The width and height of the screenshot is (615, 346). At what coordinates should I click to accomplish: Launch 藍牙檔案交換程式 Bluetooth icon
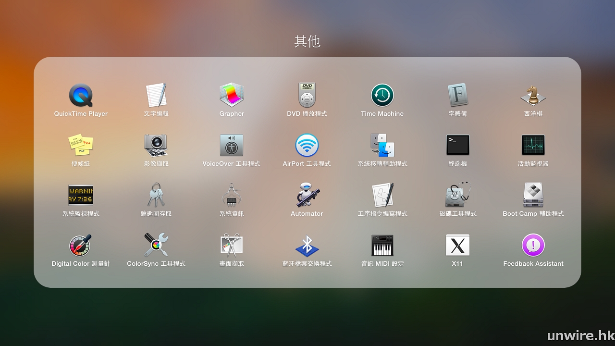pos(307,246)
